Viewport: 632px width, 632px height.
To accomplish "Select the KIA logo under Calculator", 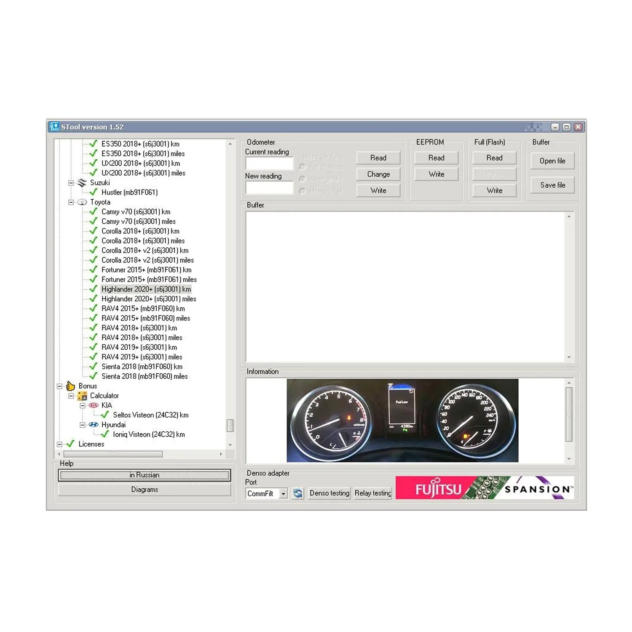I will [x=93, y=405].
